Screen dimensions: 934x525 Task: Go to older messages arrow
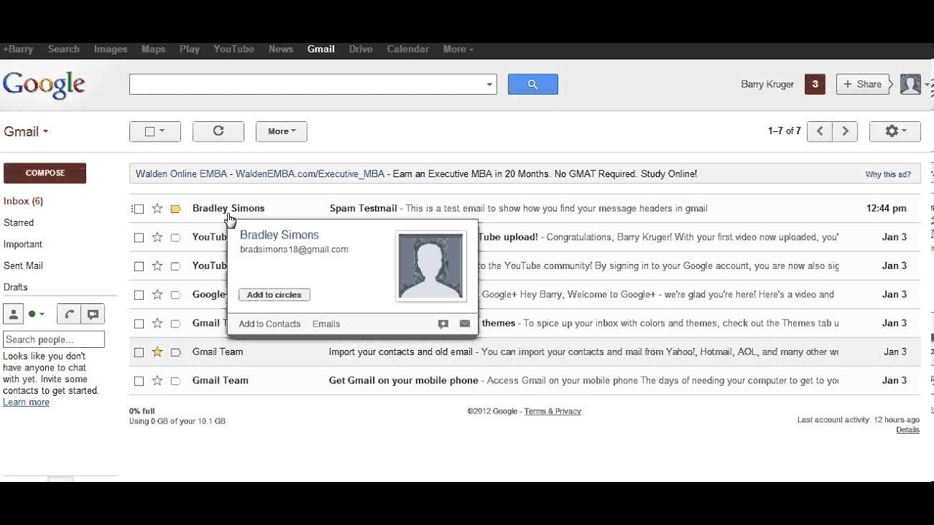pos(845,131)
